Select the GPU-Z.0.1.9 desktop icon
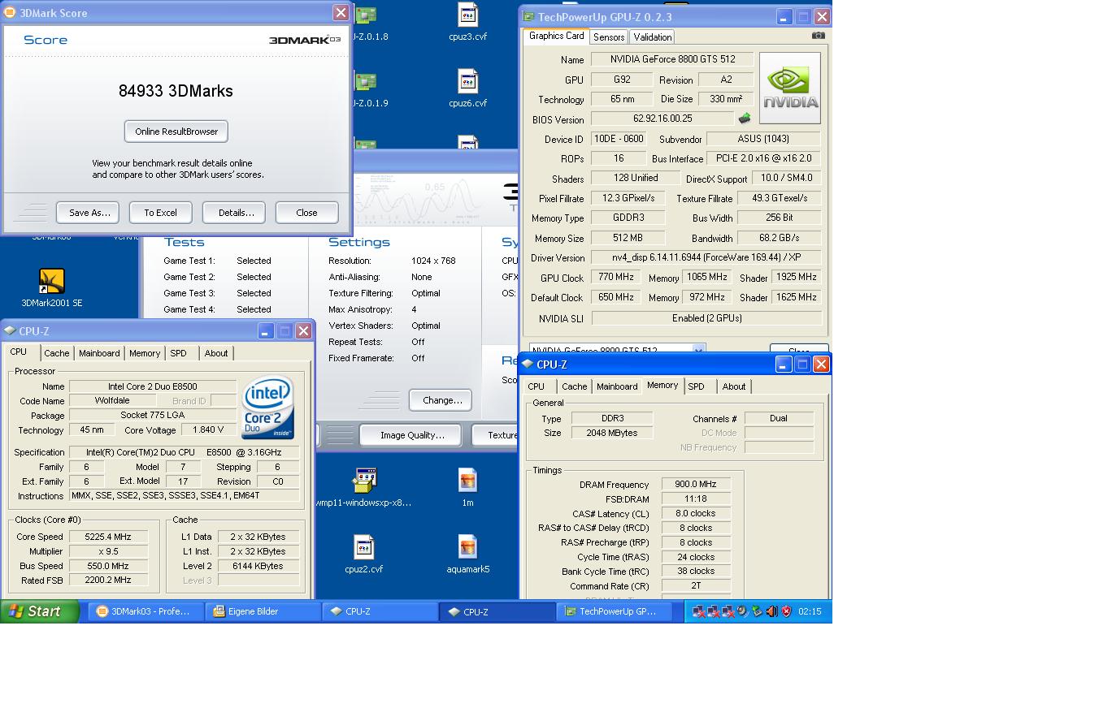The height and width of the screenshot is (712, 1112). pyautogui.click(x=367, y=88)
